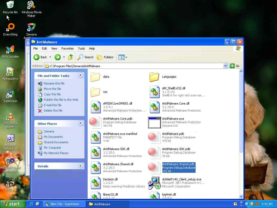
Task: Open Back history dropdown arrow
Action: tap(50, 57)
